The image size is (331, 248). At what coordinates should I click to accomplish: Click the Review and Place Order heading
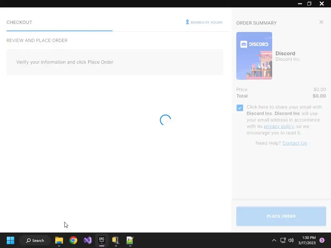pyautogui.click(x=37, y=40)
